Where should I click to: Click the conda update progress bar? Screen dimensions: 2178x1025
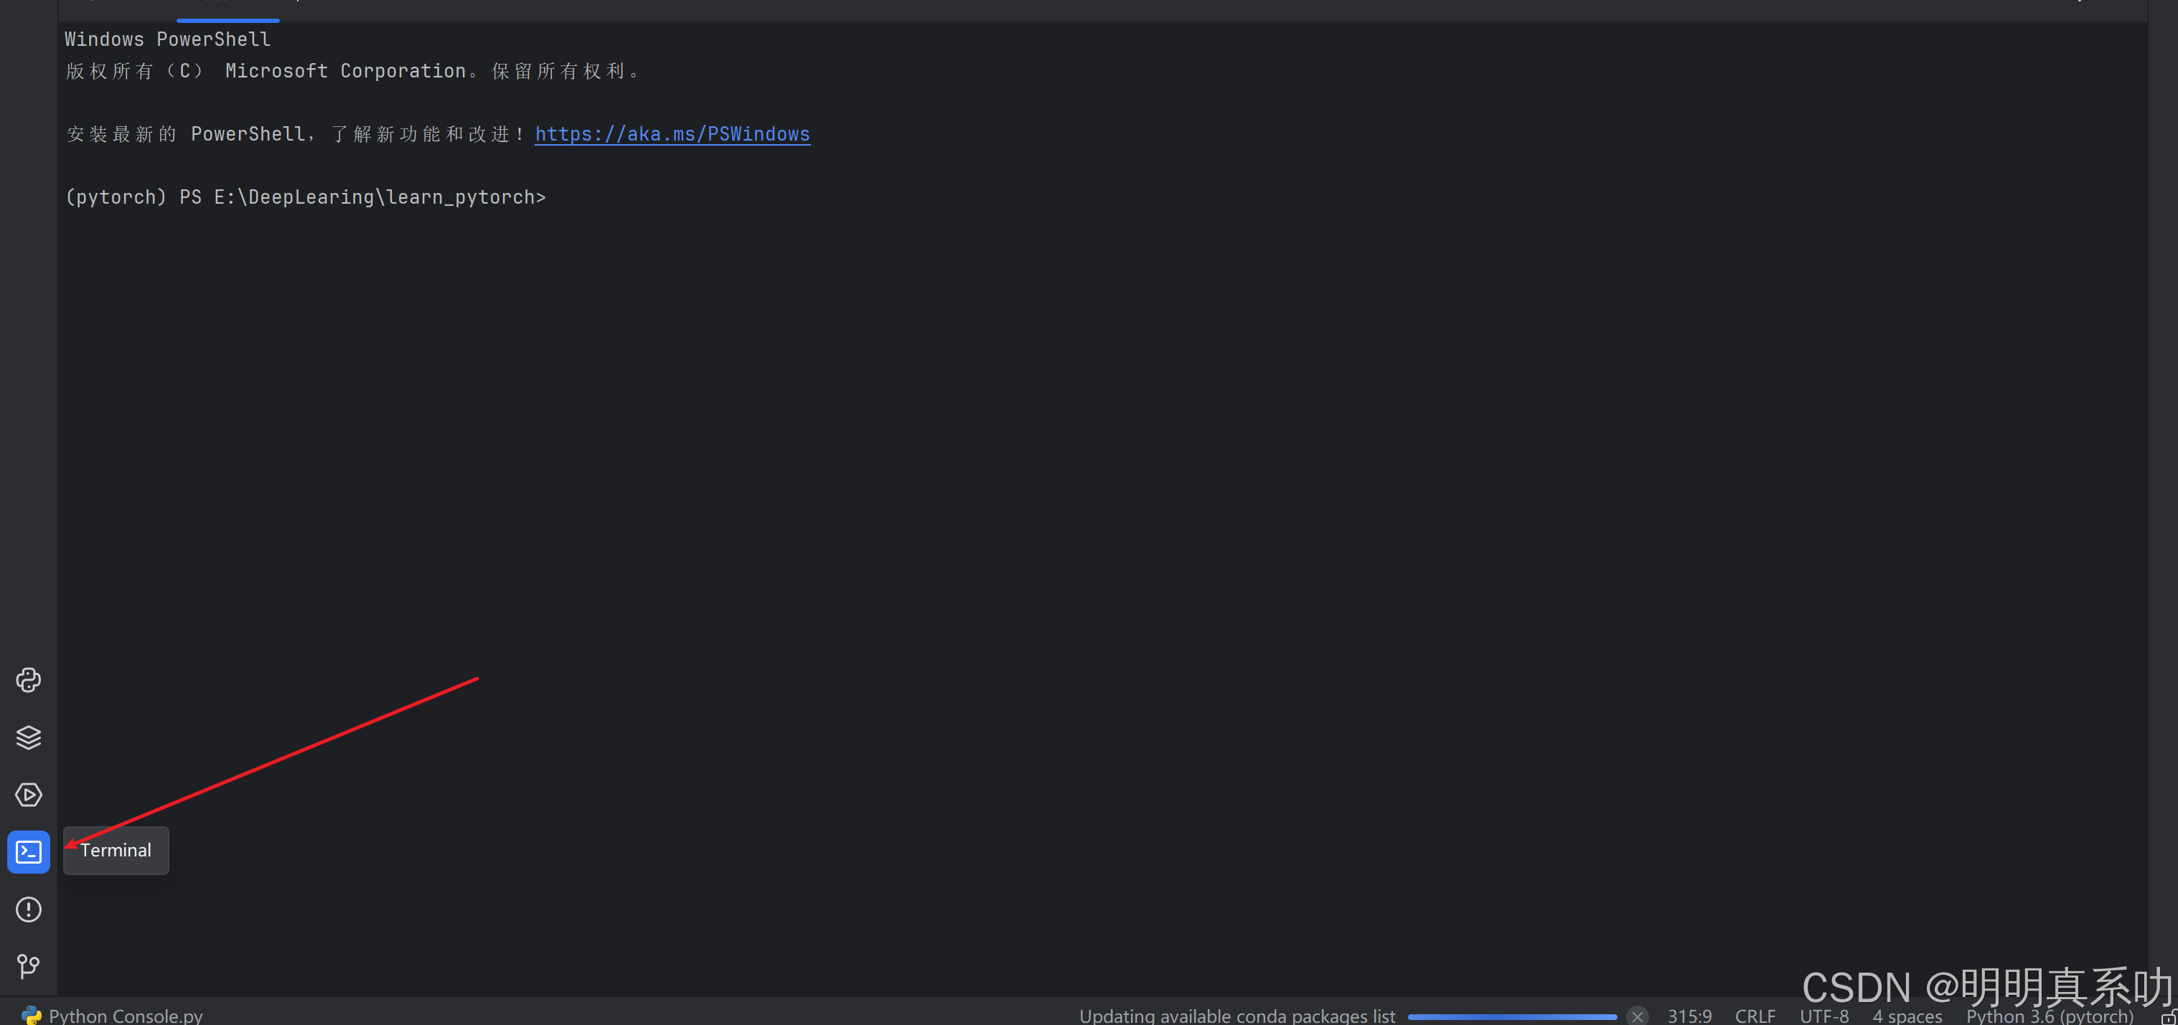(1512, 1016)
